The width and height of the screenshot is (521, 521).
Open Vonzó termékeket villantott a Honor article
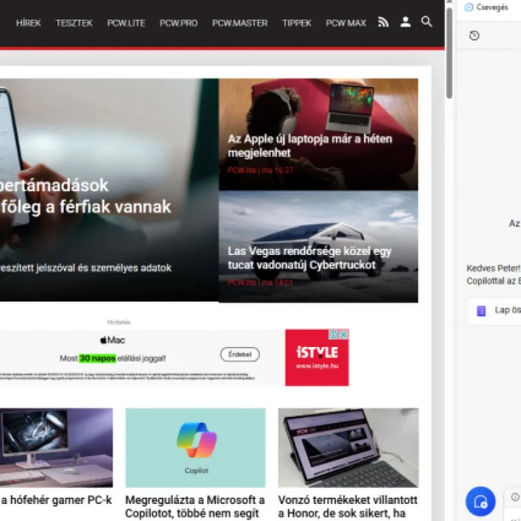[348, 507]
